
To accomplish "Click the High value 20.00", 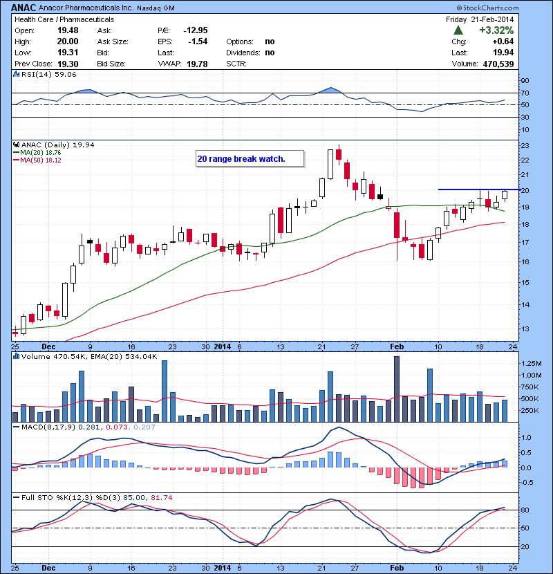I will pyautogui.click(x=68, y=41).
